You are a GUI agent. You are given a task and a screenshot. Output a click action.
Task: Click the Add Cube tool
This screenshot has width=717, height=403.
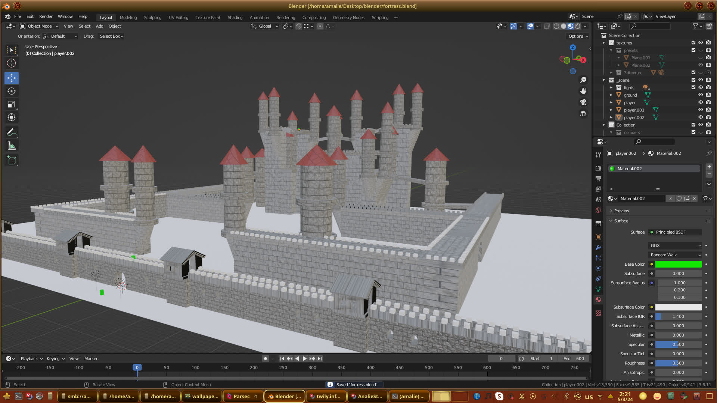pos(12,160)
